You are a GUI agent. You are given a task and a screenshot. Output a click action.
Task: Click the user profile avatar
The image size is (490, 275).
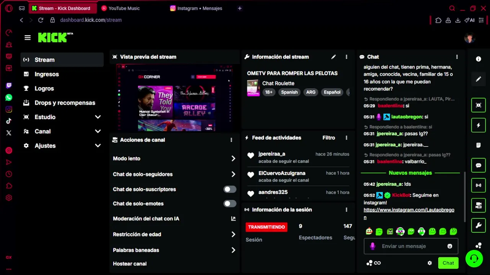(x=470, y=38)
